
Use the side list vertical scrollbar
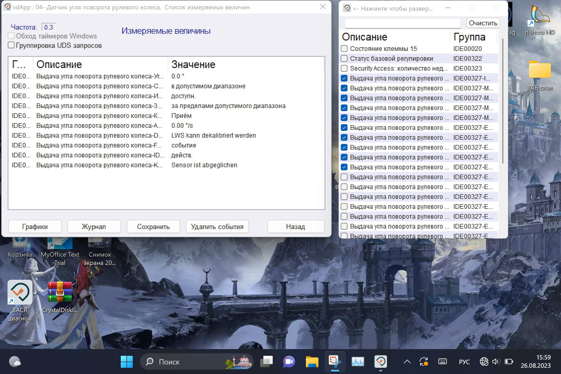coord(503,101)
